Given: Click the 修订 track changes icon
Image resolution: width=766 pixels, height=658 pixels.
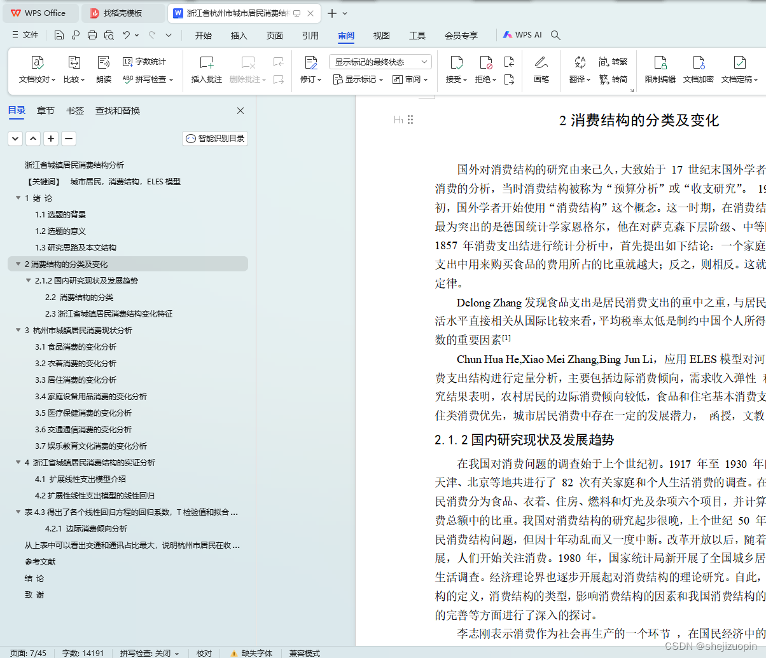Looking at the screenshot, I should click(x=311, y=70).
